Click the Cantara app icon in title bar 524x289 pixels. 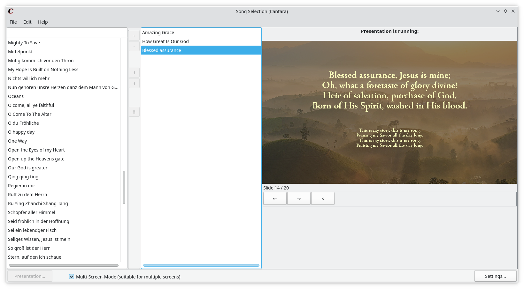[x=11, y=11]
